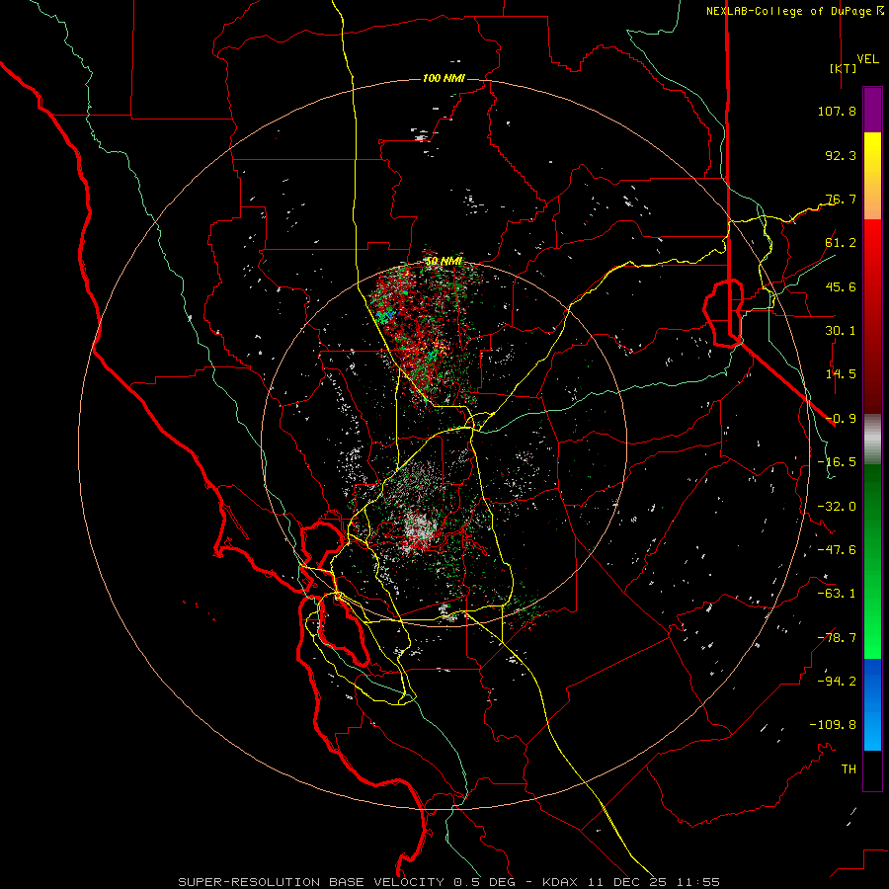Click the -16.5 velocity scale value
This screenshot has width=889, height=889.
point(837,462)
